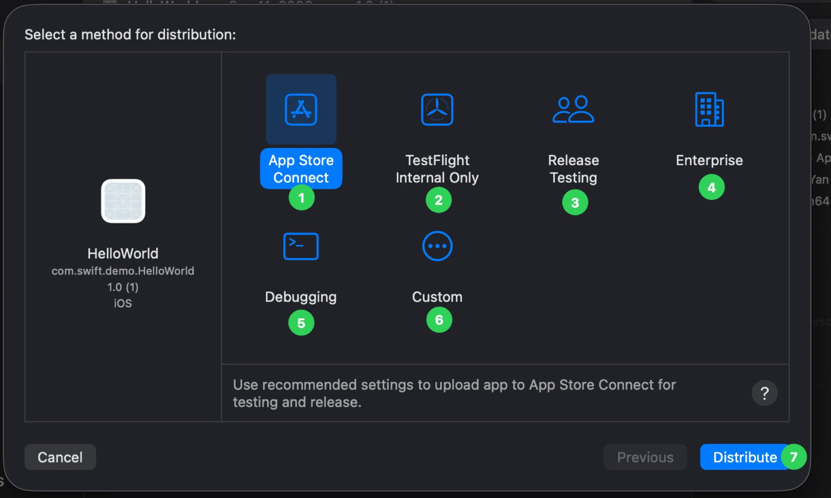Click the 'Select a method for distribution' heading
This screenshot has width=831, height=498.
(130, 35)
